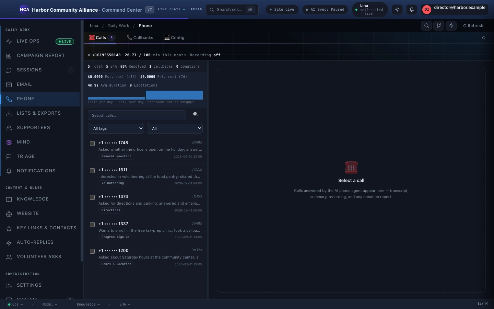Open the call from number ending 1748

[x=145, y=150]
